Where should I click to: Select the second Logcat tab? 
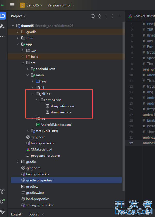point(33,214)
